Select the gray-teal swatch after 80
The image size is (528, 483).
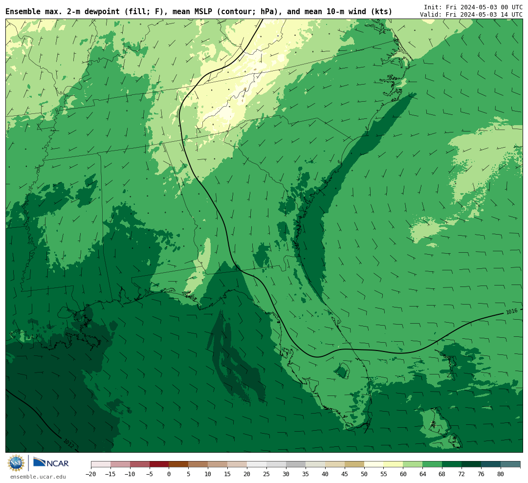click(x=511, y=464)
